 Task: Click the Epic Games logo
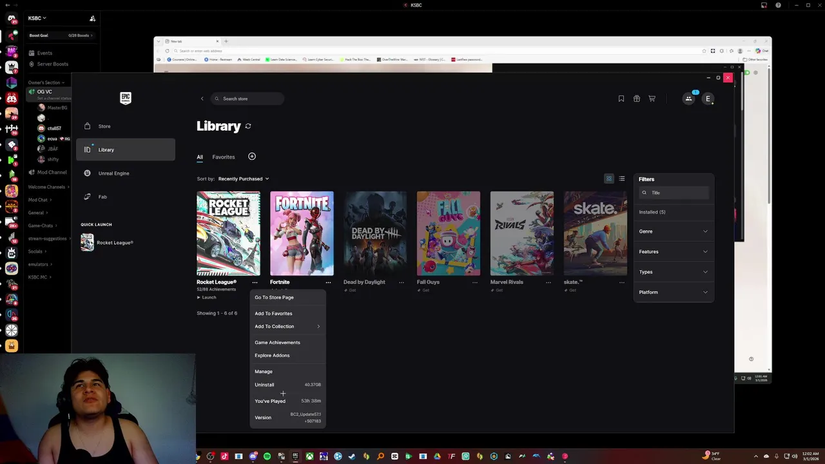point(126,98)
